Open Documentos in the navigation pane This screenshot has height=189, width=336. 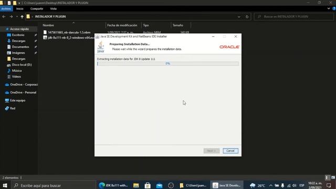point(20,47)
